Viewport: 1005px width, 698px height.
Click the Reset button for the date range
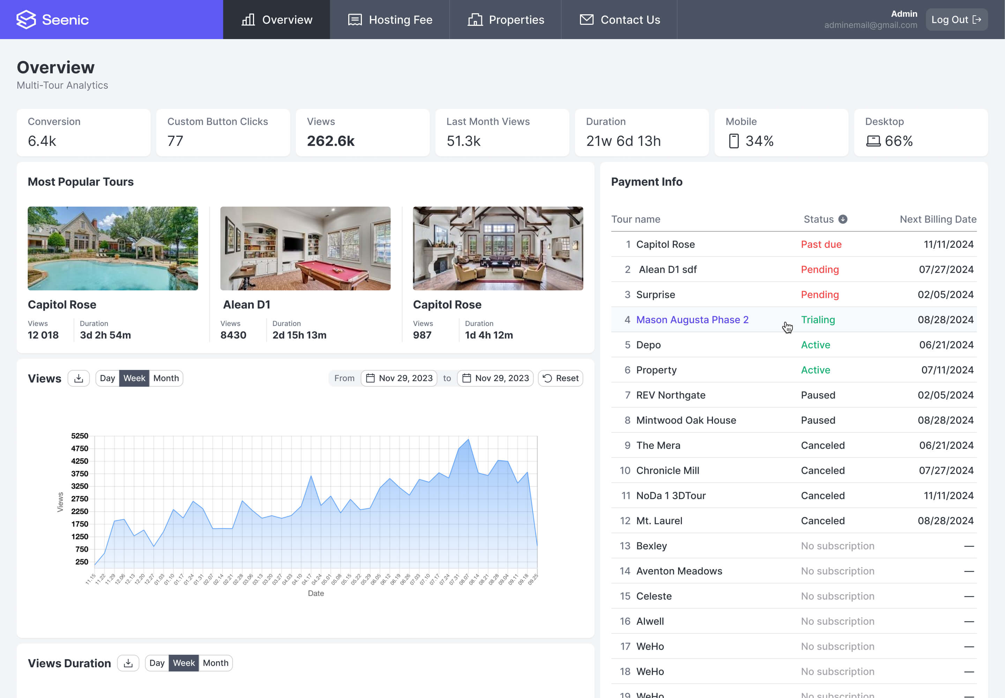[560, 378]
